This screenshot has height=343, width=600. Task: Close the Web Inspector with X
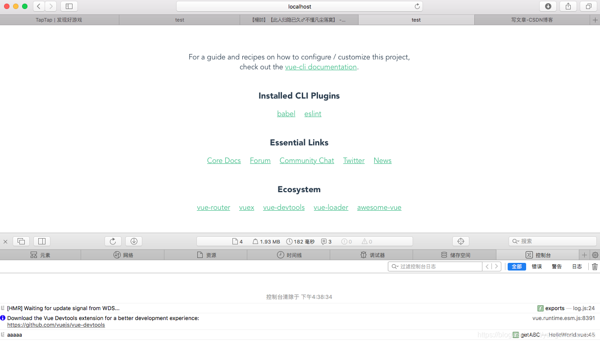[x=5, y=242]
